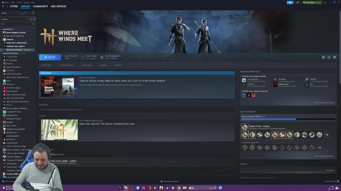
Task: Open Guides link
Action: [103, 65]
